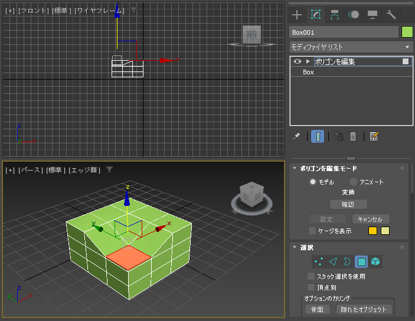415x321 pixels.
Task: Enable ケージを表示 checkbox
Action: click(x=312, y=231)
